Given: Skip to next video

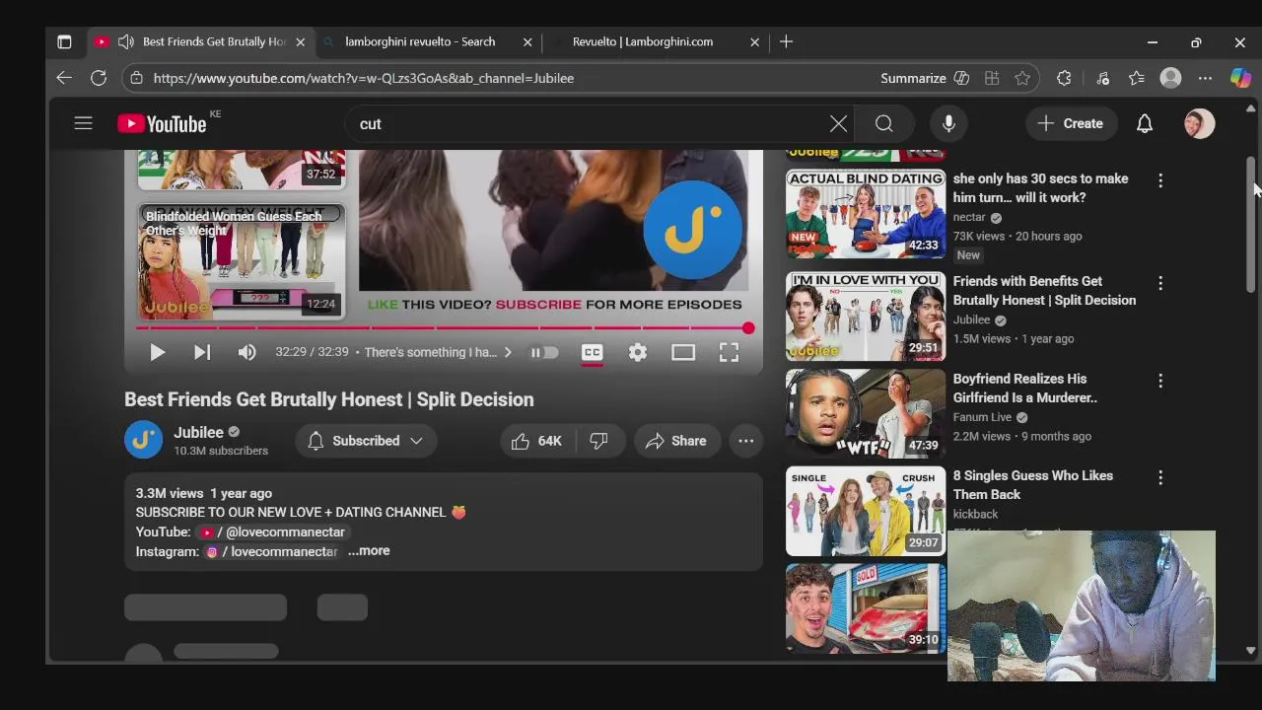Looking at the screenshot, I should pos(202,352).
